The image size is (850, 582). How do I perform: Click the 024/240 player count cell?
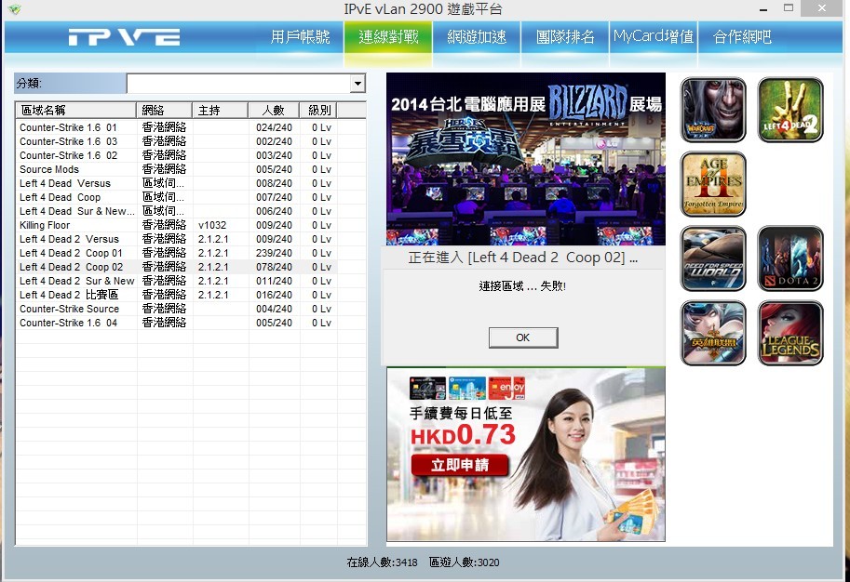pos(274,127)
